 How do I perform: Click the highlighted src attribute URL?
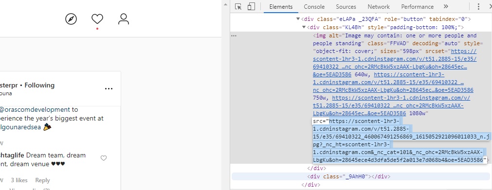pos(401,140)
